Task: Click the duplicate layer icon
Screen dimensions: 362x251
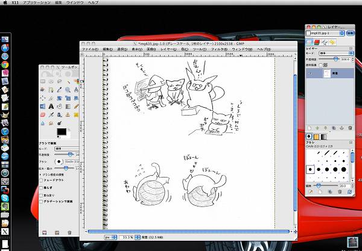Action: tap(334, 128)
